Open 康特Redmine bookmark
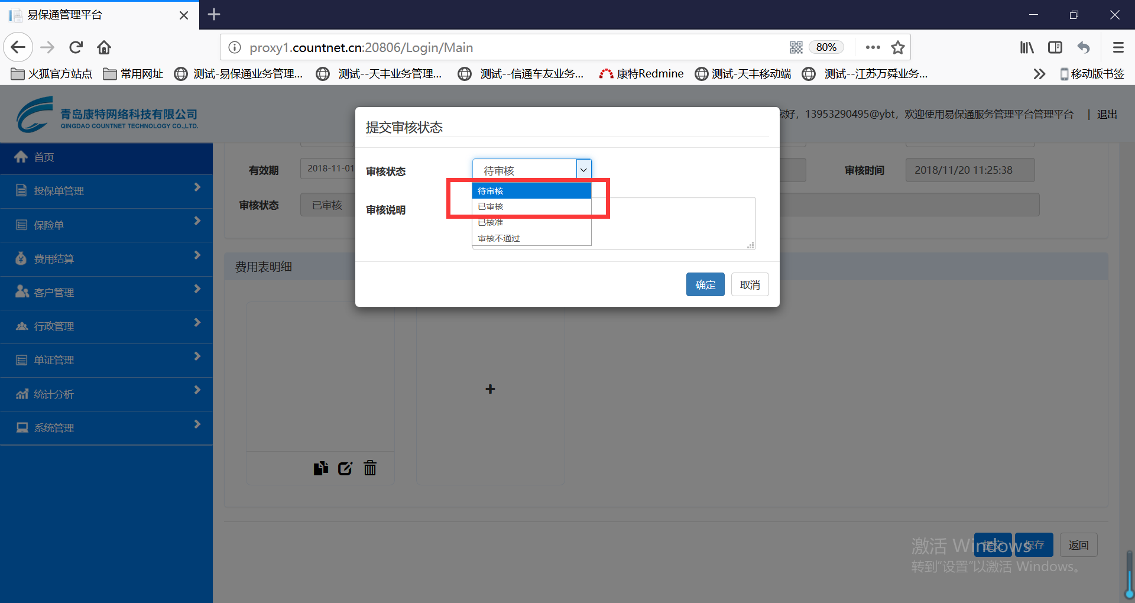 tap(641, 74)
